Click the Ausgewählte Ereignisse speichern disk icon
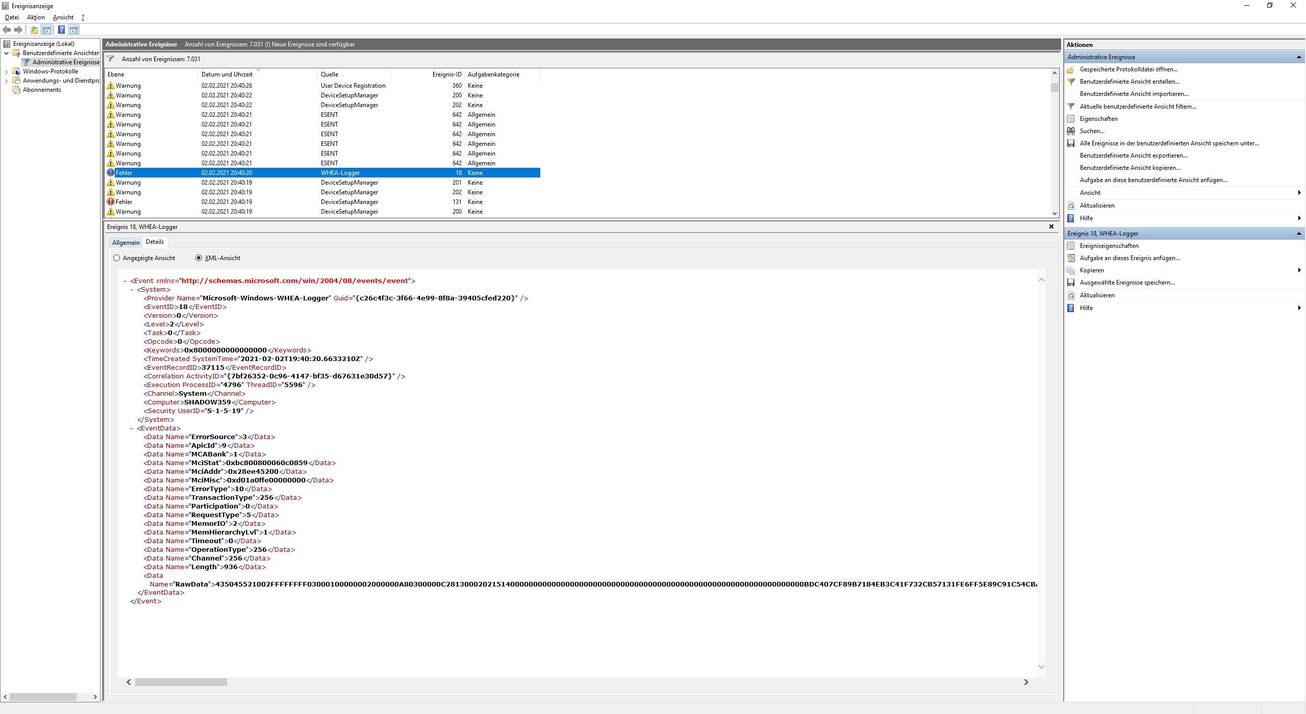This screenshot has width=1306, height=714. tap(1071, 283)
